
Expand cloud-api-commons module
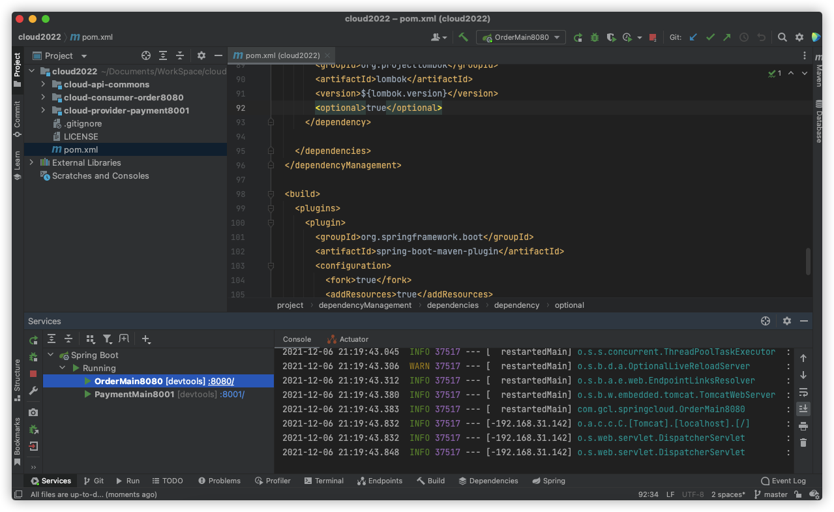[43, 84]
